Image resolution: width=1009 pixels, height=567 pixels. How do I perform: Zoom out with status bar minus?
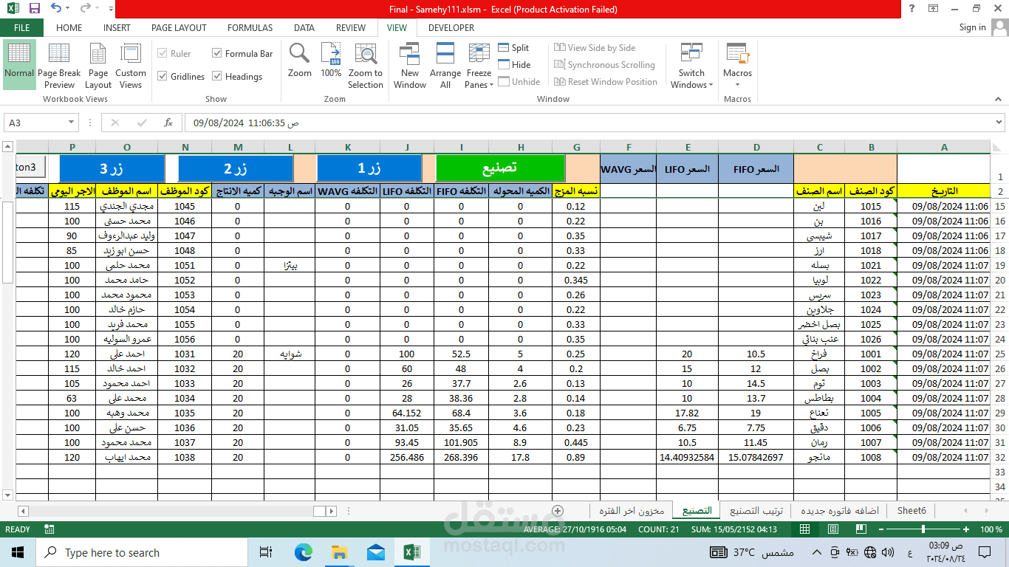coord(883,529)
